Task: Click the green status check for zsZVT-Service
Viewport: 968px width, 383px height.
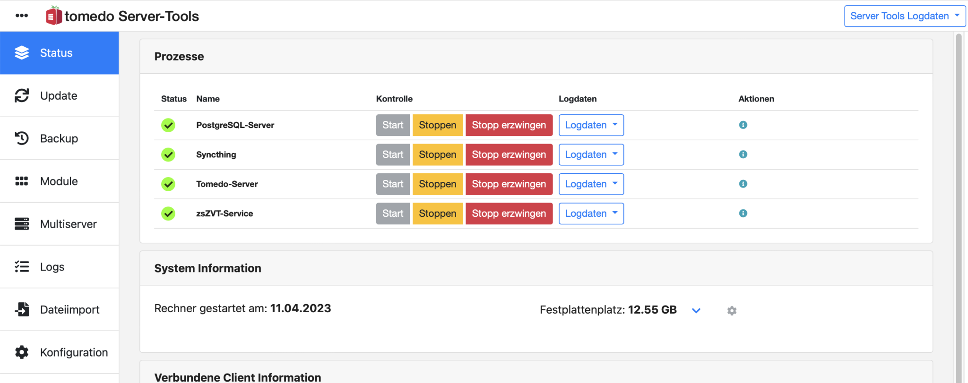Action: coord(168,213)
